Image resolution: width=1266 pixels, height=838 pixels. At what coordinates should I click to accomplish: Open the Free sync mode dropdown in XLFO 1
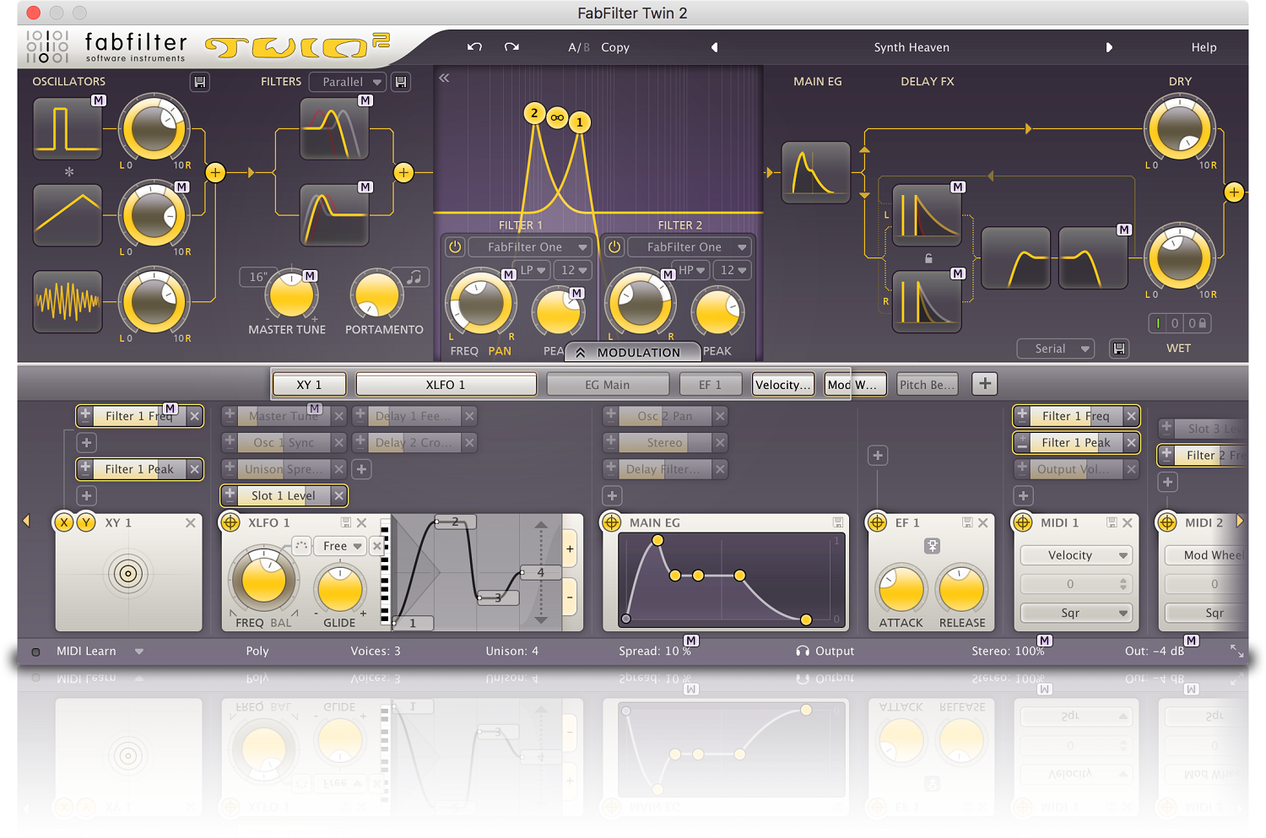tap(339, 546)
